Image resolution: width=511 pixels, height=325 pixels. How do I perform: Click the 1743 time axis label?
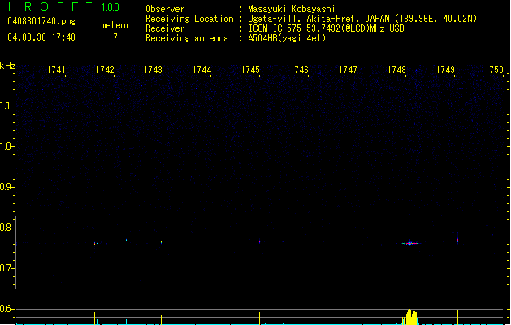(x=154, y=70)
